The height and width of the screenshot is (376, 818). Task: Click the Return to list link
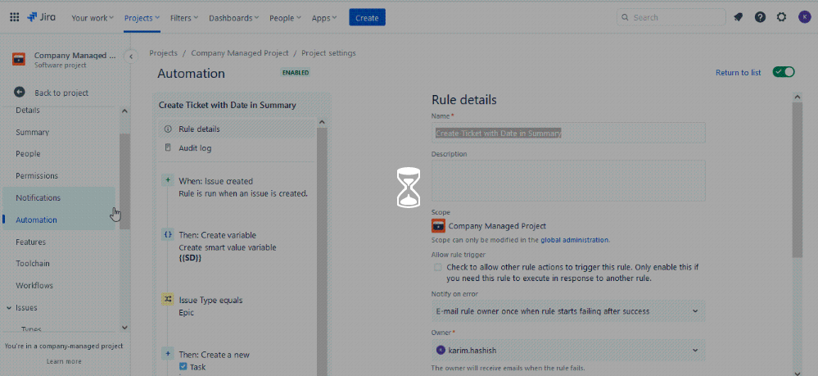click(x=739, y=73)
